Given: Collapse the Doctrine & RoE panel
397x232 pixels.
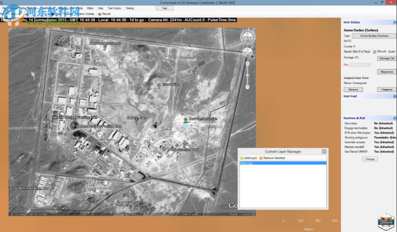Looking at the screenshot, I should (394, 118).
